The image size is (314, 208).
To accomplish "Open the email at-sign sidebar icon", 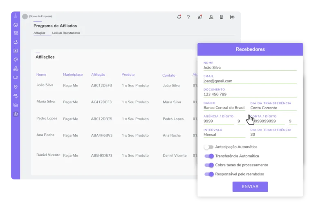I will tap(16, 60).
